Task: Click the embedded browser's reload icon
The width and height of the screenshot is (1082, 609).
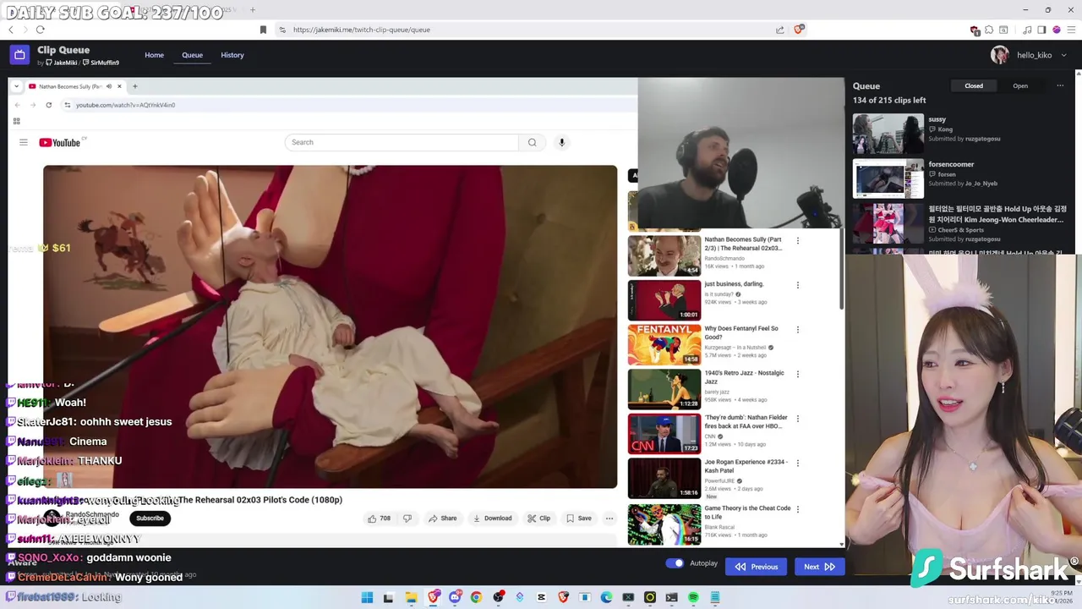Action: click(x=49, y=105)
